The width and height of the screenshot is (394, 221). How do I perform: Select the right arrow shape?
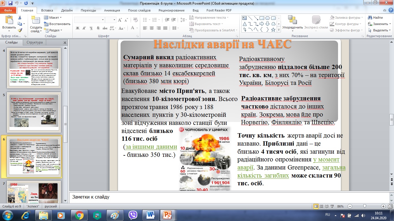[262, 24]
